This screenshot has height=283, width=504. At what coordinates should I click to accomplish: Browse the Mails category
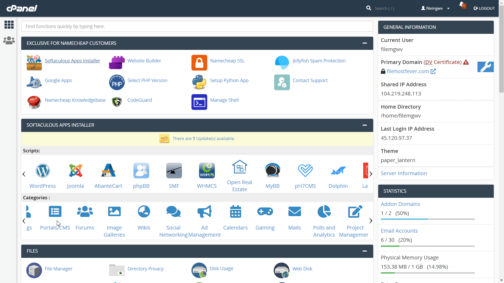294,218
